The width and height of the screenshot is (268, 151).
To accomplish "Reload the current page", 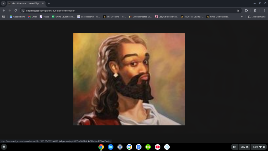I will tap(16, 10).
